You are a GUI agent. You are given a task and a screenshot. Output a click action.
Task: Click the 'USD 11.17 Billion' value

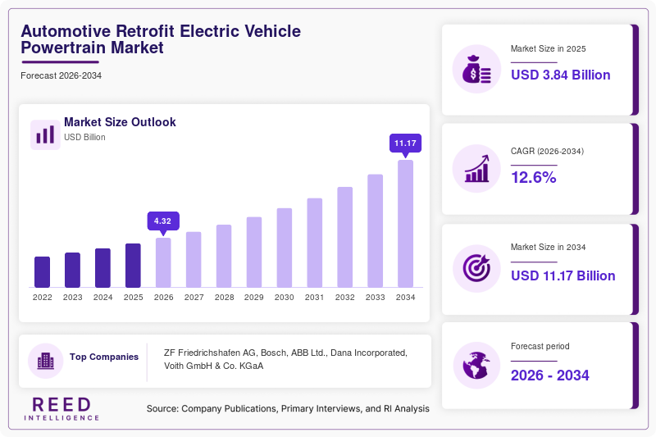pyautogui.click(x=563, y=275)
